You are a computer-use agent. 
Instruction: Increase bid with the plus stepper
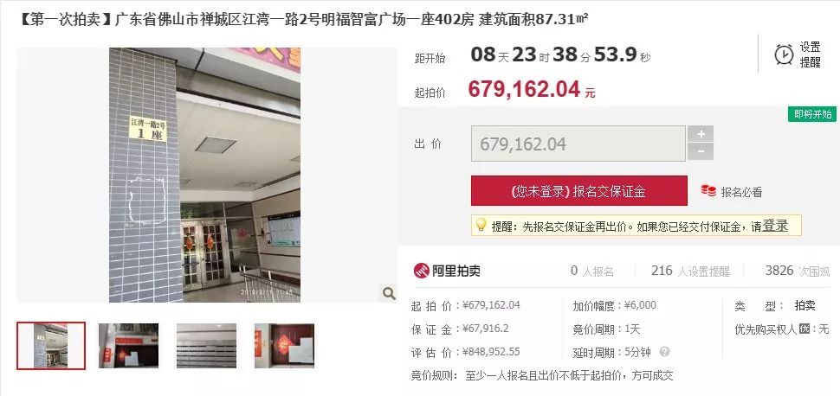coord(701,134)
